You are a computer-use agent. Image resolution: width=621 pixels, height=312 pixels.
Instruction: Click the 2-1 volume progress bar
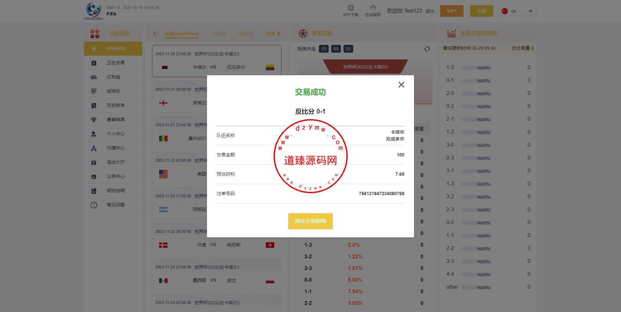click(x=475, y=120)
